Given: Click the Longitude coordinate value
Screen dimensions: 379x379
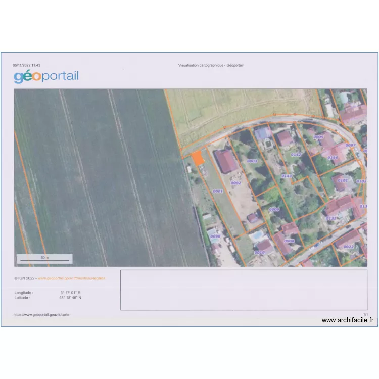Looking at the screenshot, I should click(x=70, y=292).
